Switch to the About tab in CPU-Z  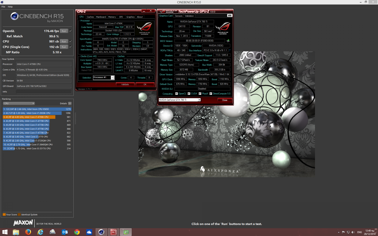click(x=140, y=17)
